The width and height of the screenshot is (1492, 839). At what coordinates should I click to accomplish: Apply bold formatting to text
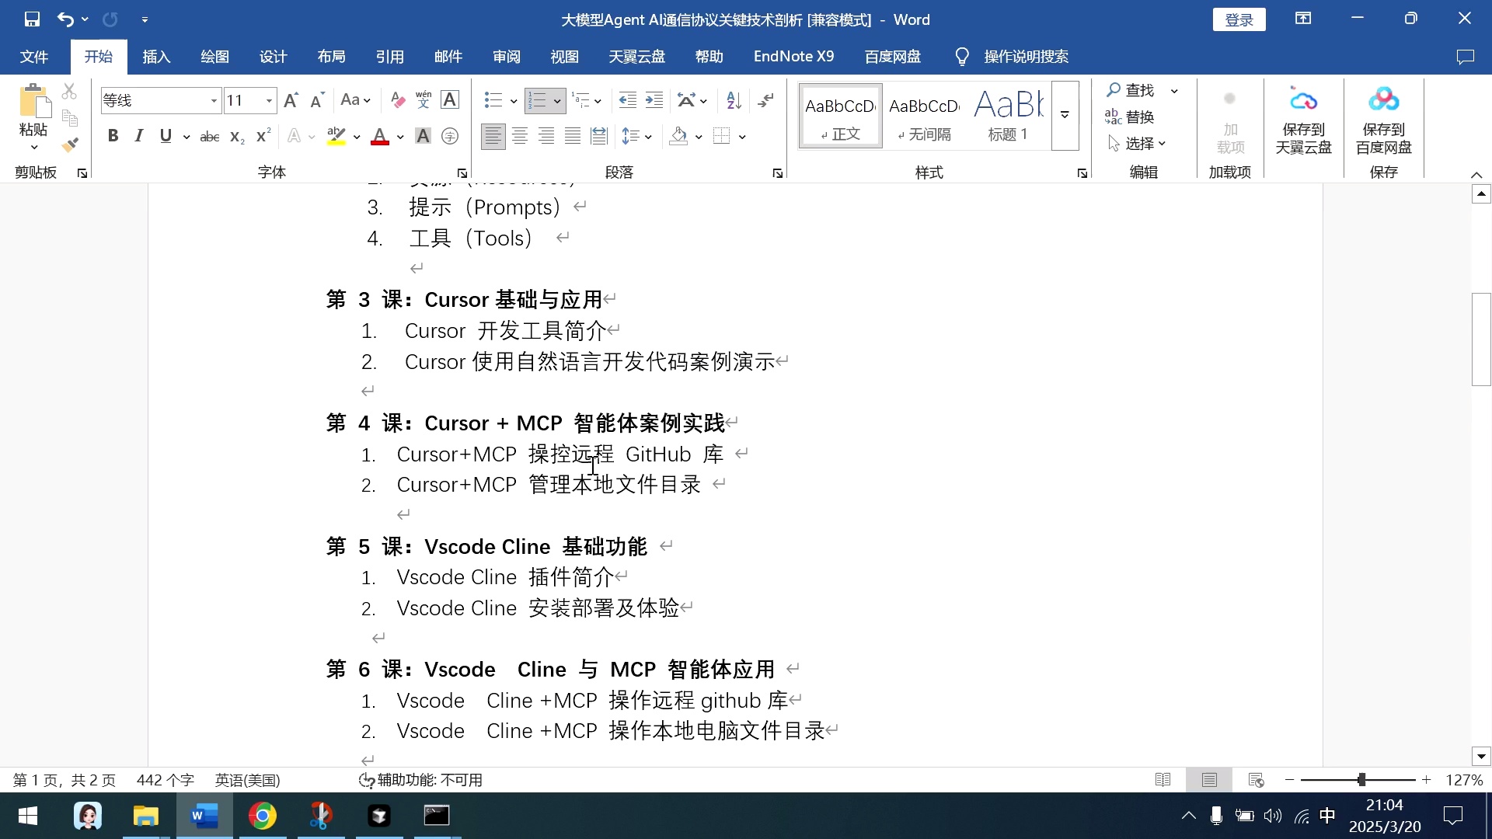click(x=113, y=136)
